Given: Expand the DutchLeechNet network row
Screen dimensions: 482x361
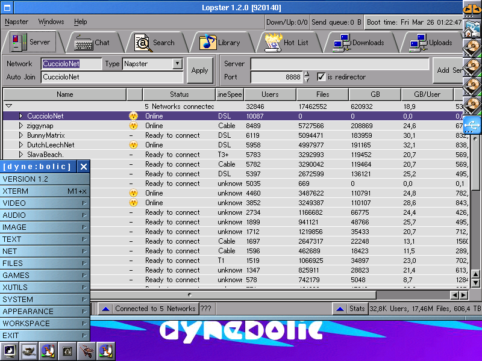Looking at the screenshot, I should [x=20, y=144].
